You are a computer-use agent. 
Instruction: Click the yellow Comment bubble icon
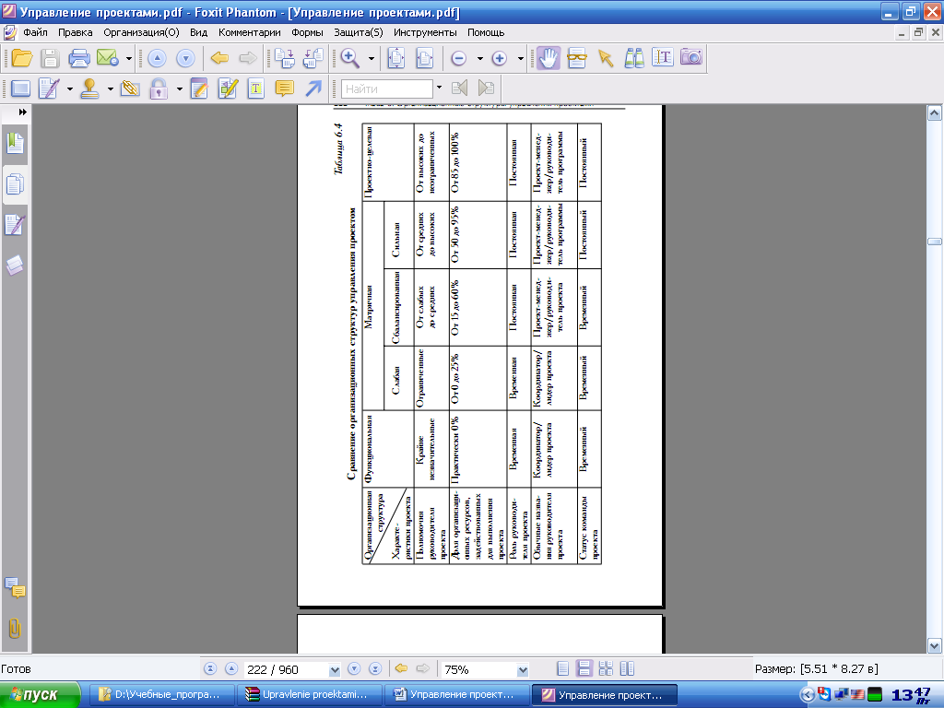pyautogui.click(x=284, y=89)
